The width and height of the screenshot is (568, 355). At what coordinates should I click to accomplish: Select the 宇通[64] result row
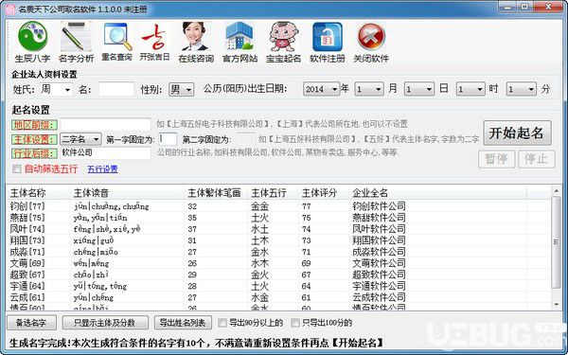click(x=279, y=286)
